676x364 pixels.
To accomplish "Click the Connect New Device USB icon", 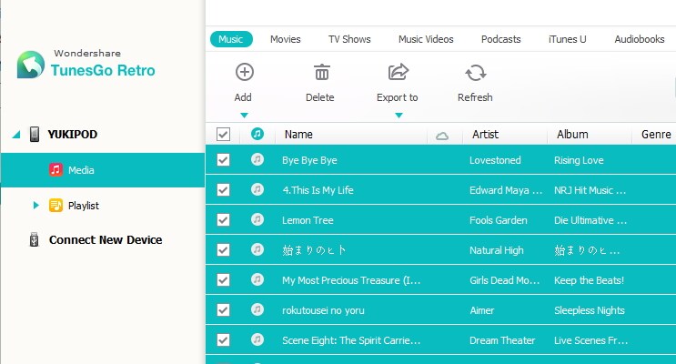I will [34, 239].
